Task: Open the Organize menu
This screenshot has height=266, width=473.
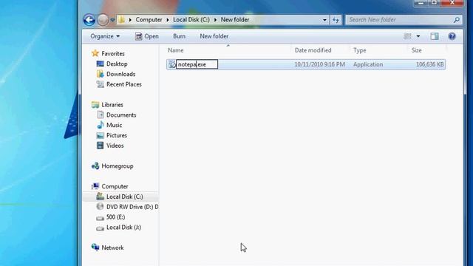Action: pos(105,36)
